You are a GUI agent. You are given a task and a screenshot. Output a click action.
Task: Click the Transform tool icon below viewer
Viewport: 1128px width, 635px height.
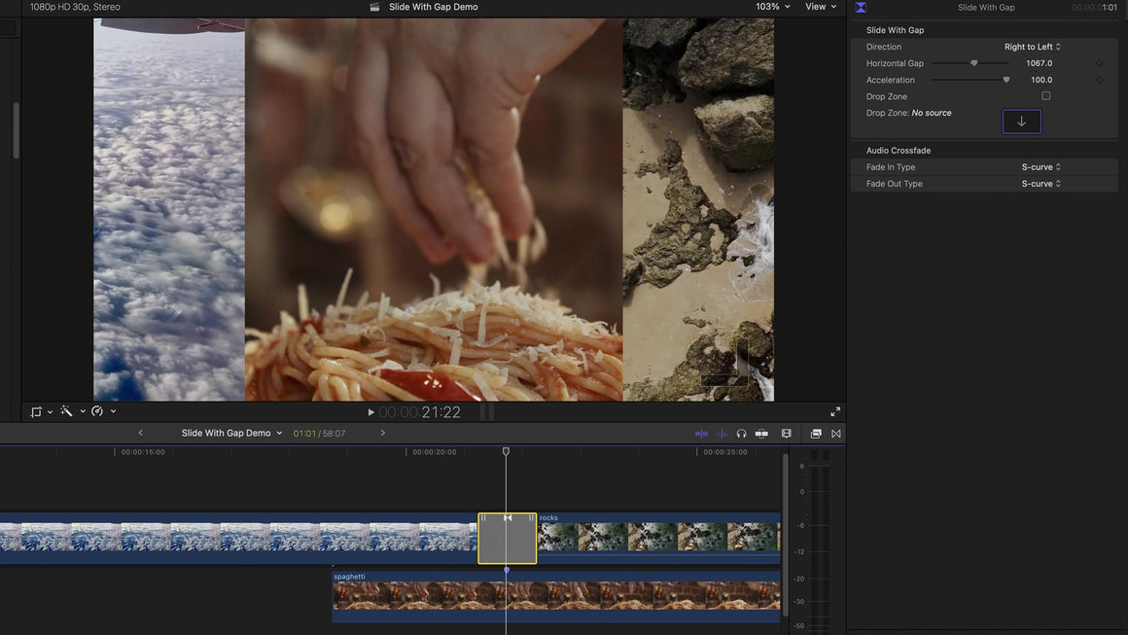(37, 411)
